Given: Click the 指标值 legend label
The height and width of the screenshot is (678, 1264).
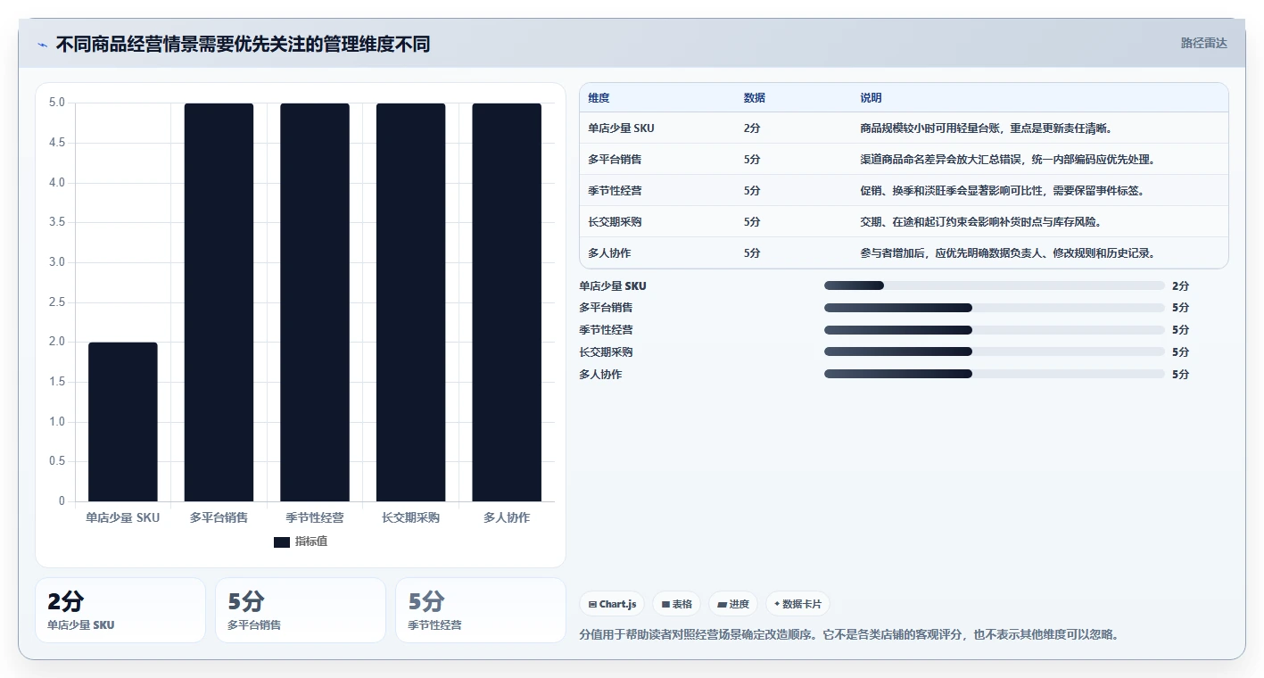Looking at the screenshot, I should [x=311, y=542].
